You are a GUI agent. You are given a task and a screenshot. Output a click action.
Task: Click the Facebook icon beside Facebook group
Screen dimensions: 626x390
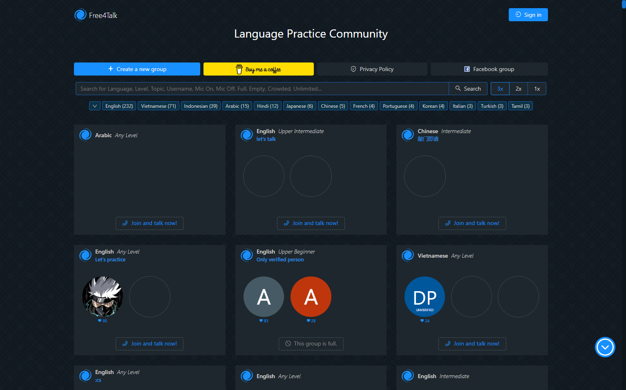[x=466, y=69]
